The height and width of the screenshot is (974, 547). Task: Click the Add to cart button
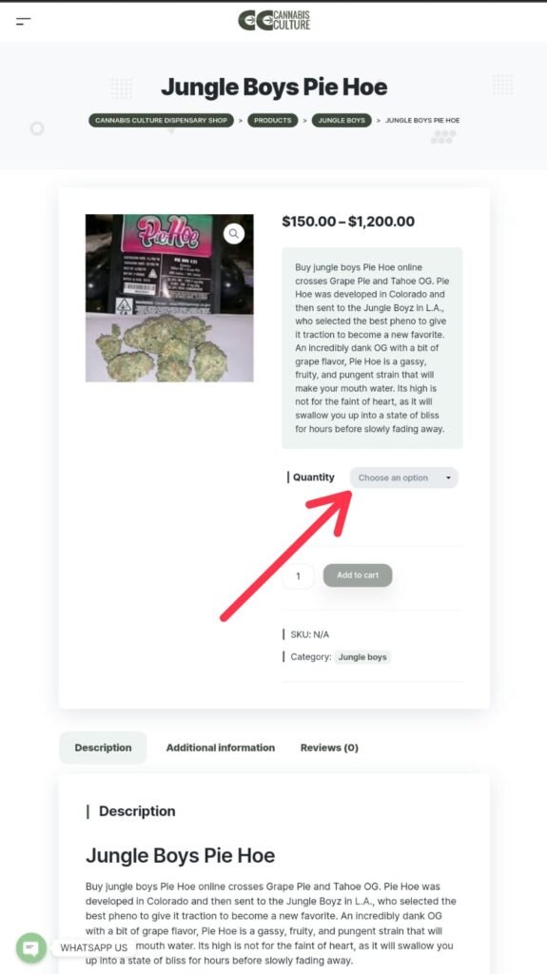click(358, 575)
